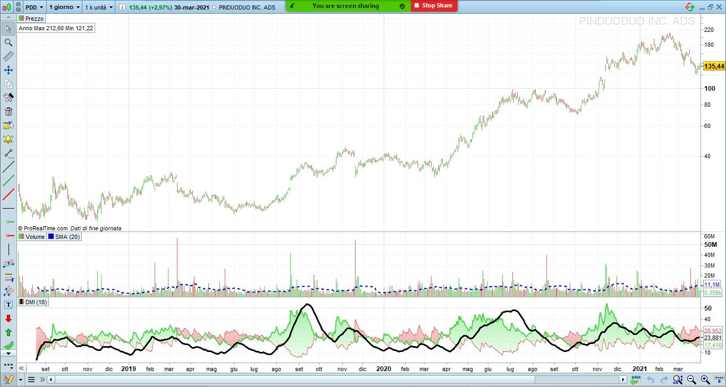Open the three dots more options menu

[x=9, y=365]
